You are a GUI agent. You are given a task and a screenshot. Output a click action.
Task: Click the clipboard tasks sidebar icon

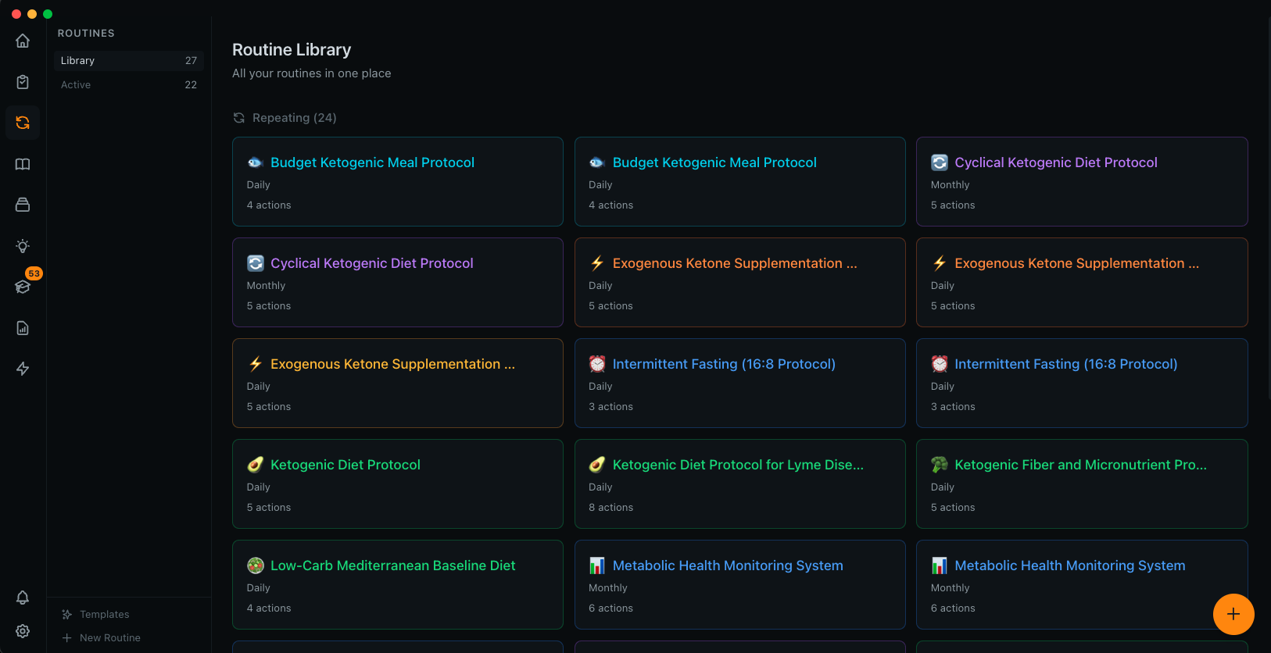(23, 82)
